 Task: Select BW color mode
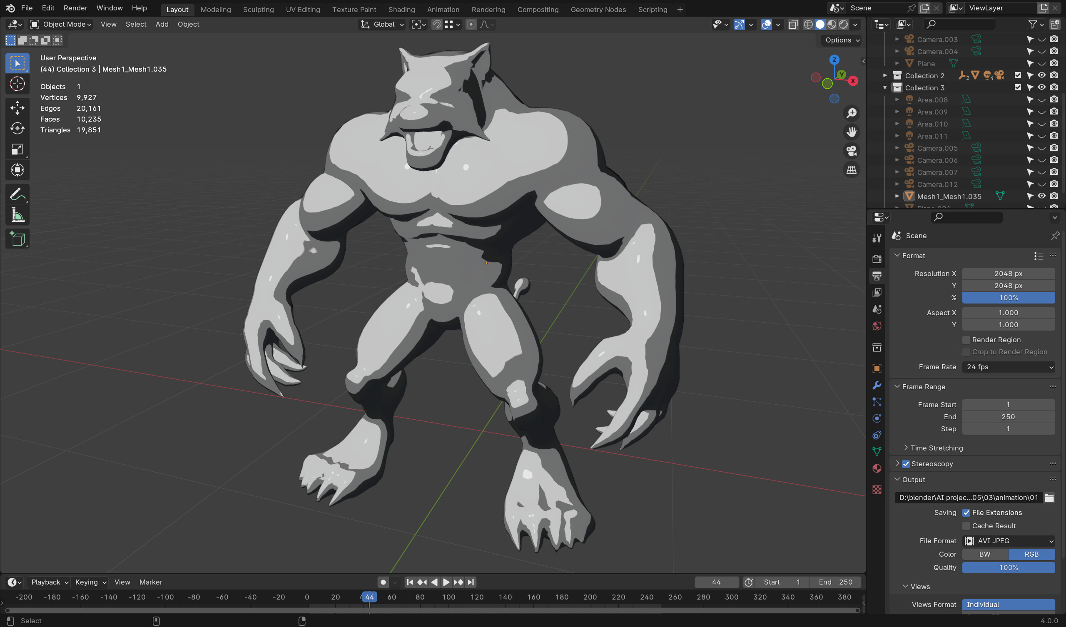[x=985, y=554]
